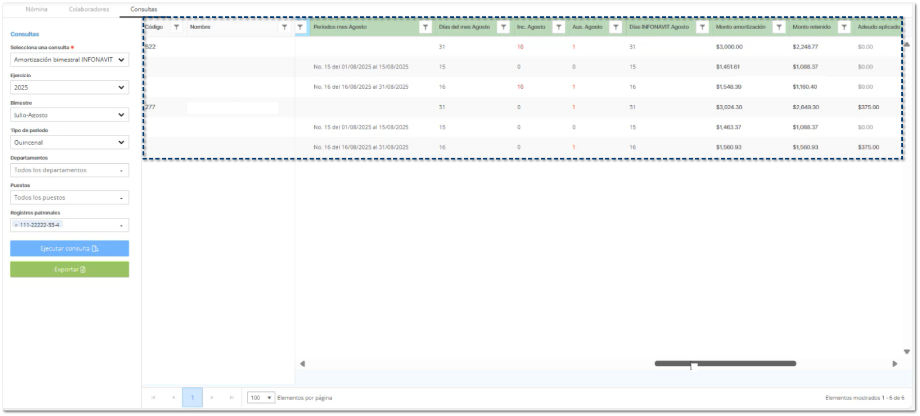Click the $3,000.00 amortization amount
The height and width of the screenshot is (416, 920).
[729, 47]
